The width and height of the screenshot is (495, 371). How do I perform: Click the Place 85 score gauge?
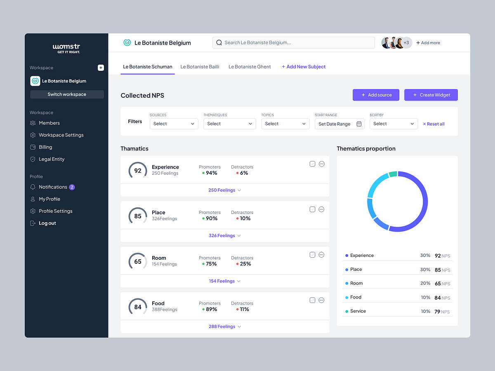[x=138, y=216]
